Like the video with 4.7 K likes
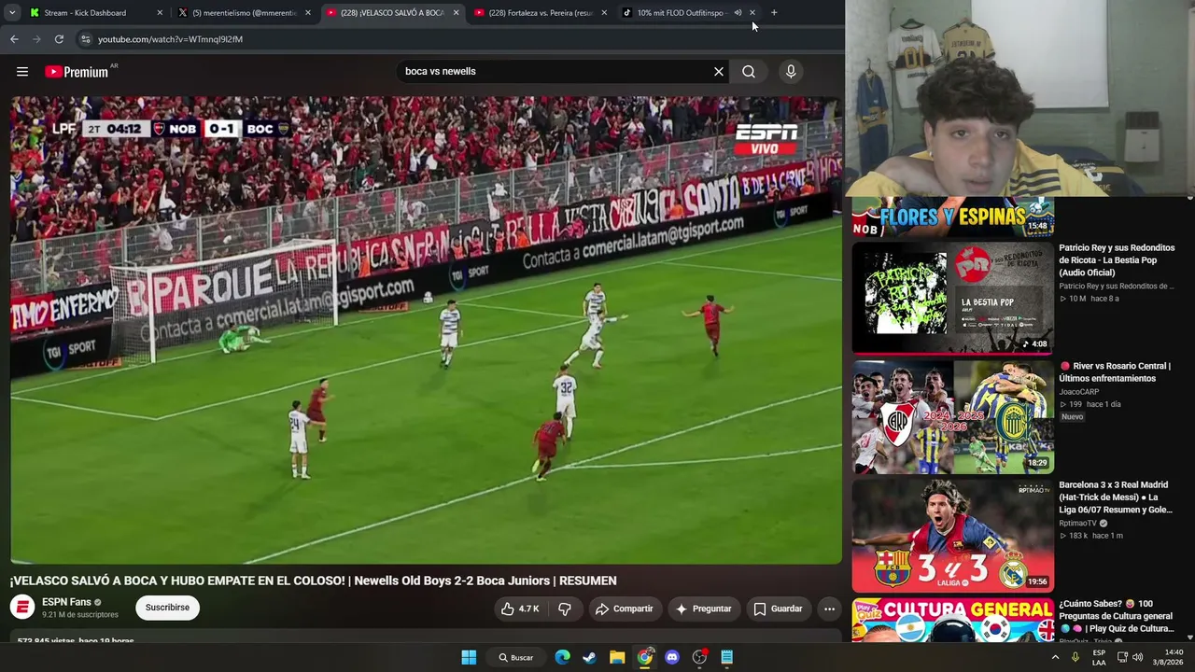The image size is (1195, 672). pyautogui.click(x=520, y=609)
